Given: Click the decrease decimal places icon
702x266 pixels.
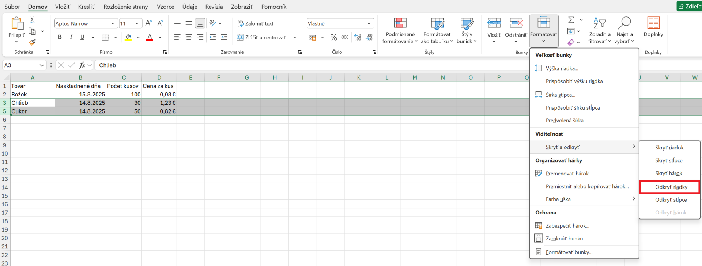Looking at the screenshot, I should coord(369,37).
